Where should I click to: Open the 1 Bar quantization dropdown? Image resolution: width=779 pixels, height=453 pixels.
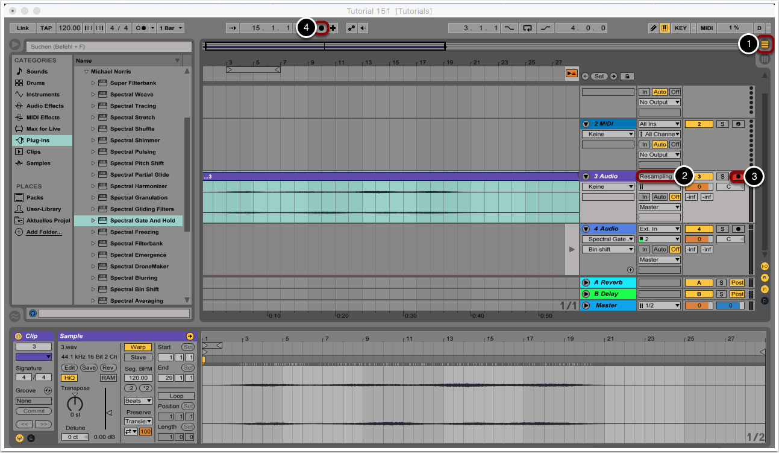pyautogui.click(x=171, y=28)
